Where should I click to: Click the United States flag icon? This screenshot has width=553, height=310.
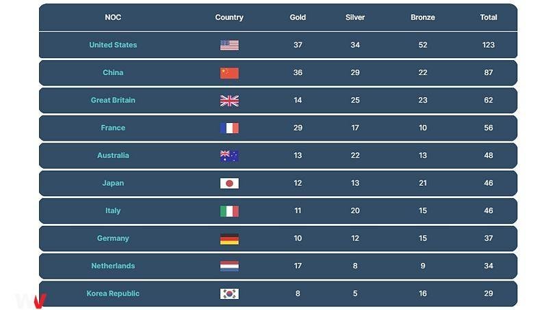(x=229, y=45)
